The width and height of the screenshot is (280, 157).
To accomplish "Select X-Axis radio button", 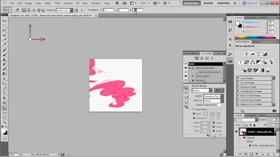I will (x=213, y=123).
